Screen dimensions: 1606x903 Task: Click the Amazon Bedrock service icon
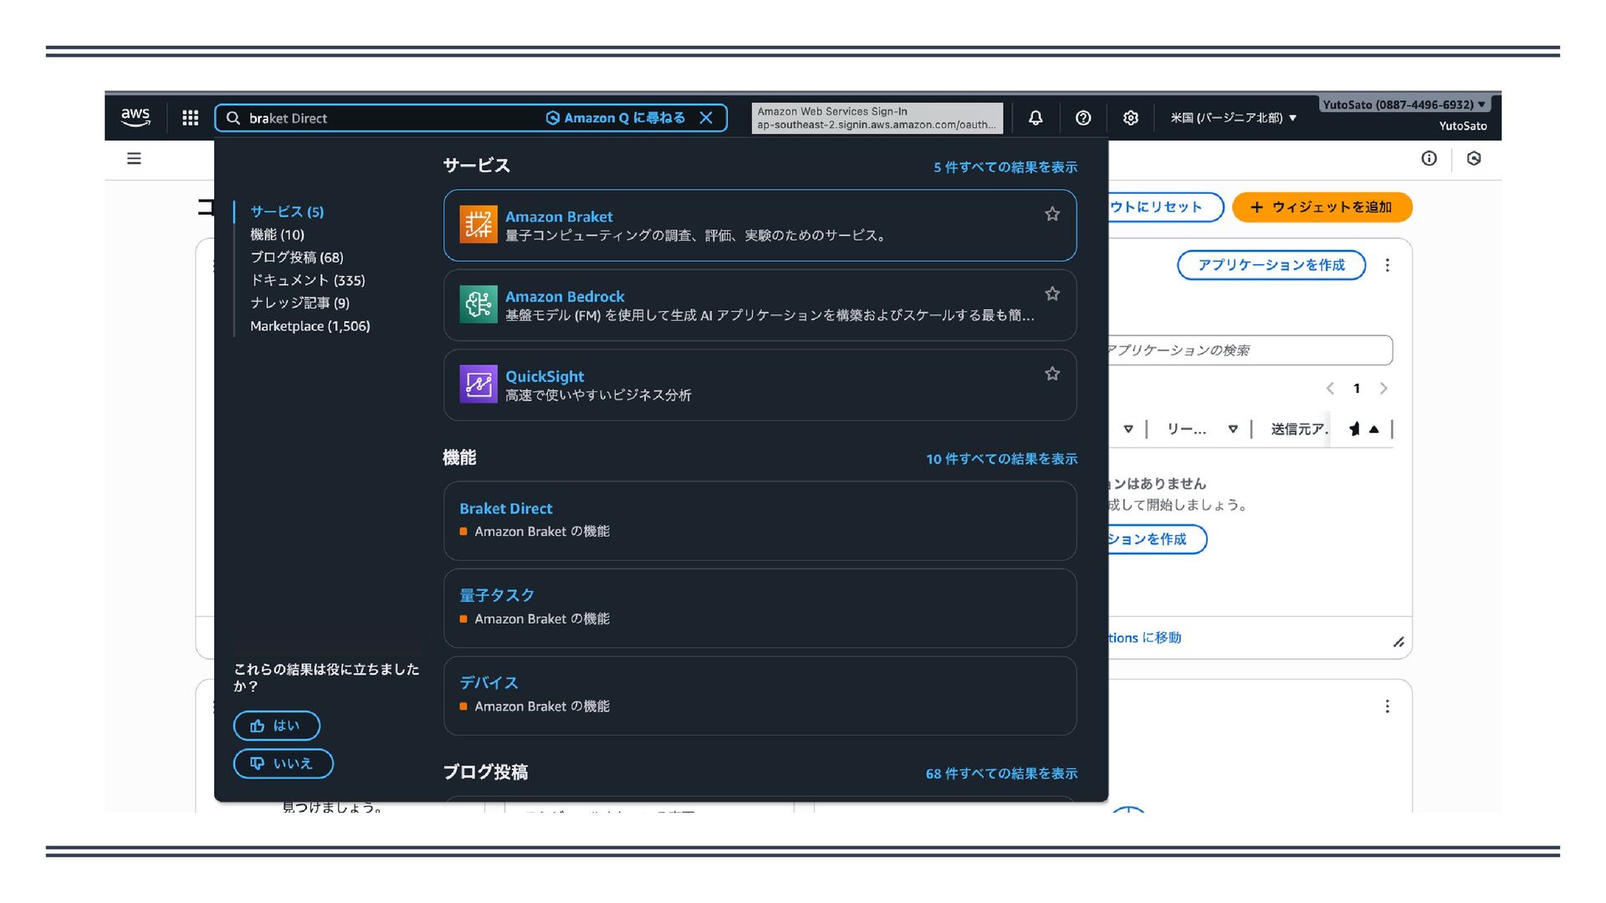pos(478,304)
